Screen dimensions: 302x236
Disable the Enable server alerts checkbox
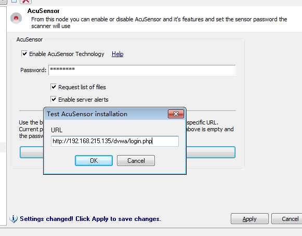pos(54,100)
